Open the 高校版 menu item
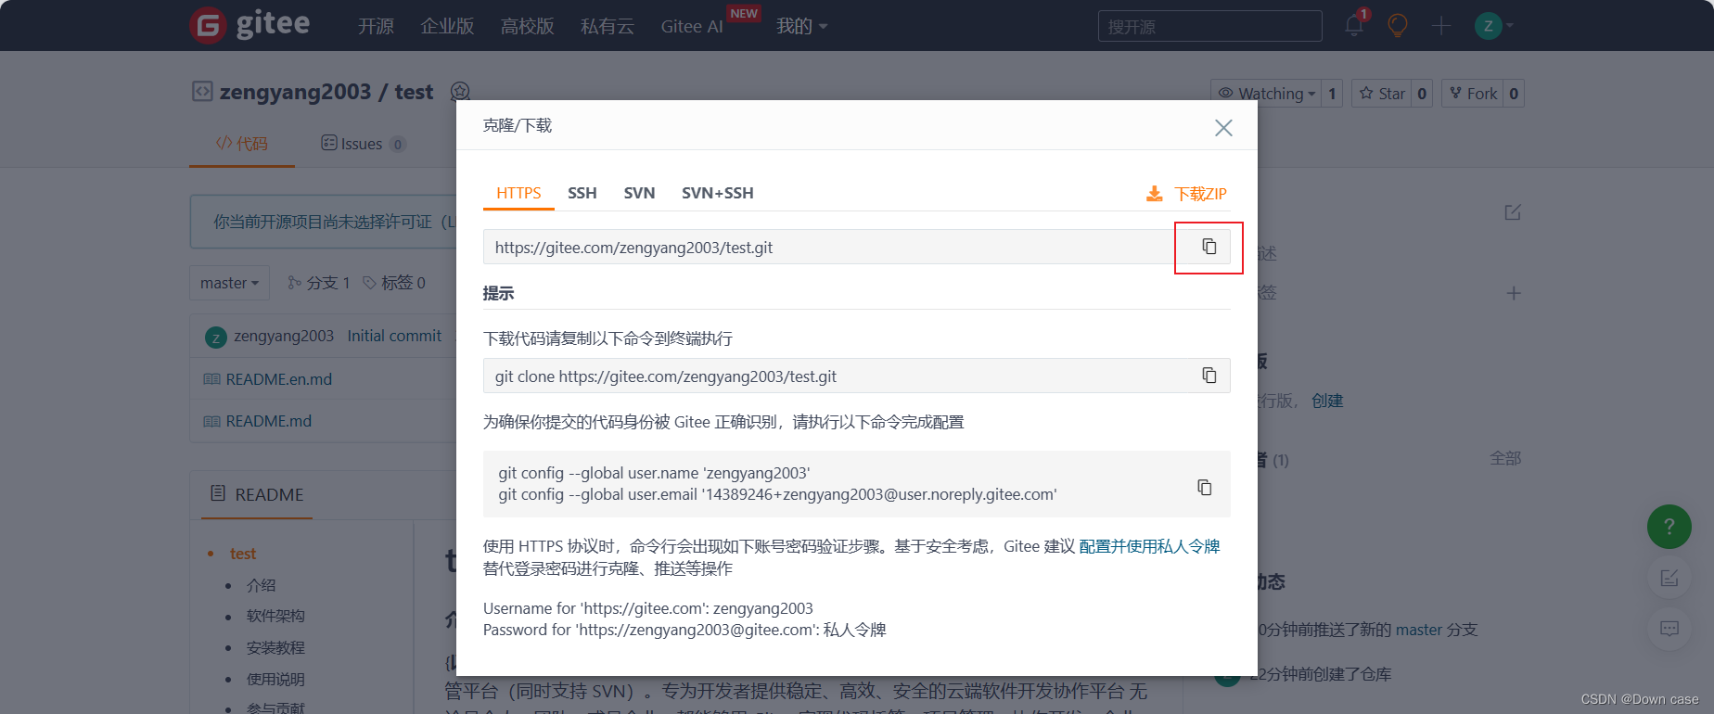This screenshot has height=714, width=1714. (x=527, y=26)
